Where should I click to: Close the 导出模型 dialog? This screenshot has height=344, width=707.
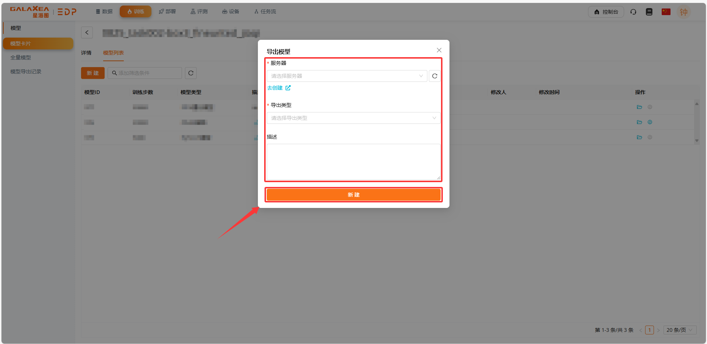click(x=439, y=50)
